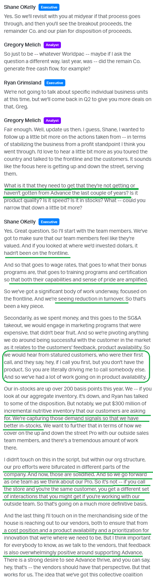This screenshot has width=153, height=579.
Task: Click the Executive badge above the midyear reply
Action: (x=49, y=7)
